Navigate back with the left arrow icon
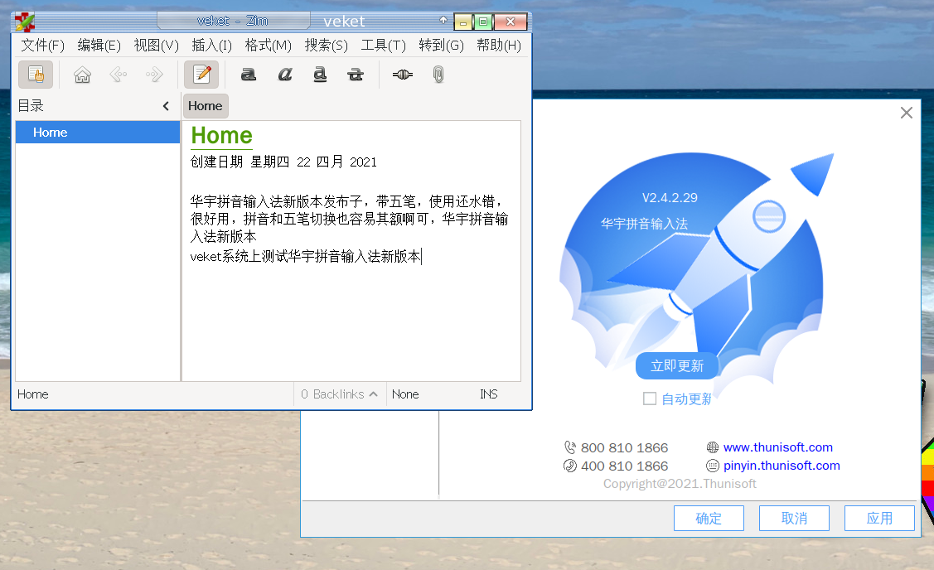The height and width of the screenshot is (570, 934). click(x=118, y=75)
